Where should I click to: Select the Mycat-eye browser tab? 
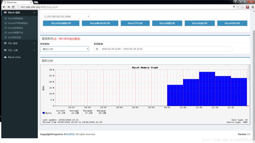(17, 2)
